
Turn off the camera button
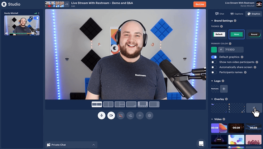point(111,116)
